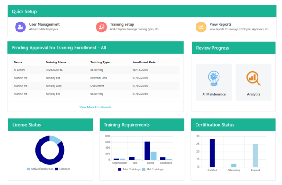
Task: Click the Pending Approval for Training Enrollment header
Action: (95, 47)
